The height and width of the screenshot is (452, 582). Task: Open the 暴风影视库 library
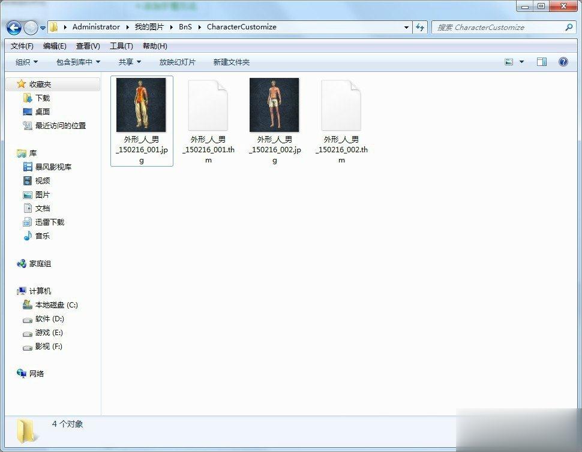click(x=53, y=167)
